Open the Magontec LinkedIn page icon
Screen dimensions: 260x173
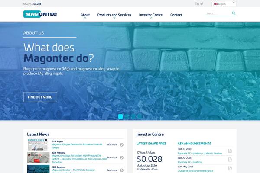[x=197, y=3]
